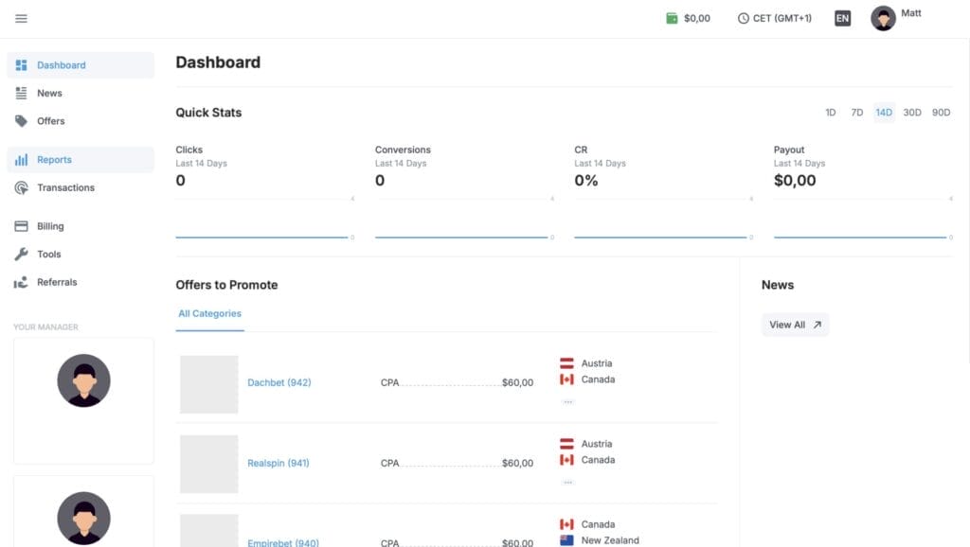Switch stats to 7D range

click(x=856, y=113)
